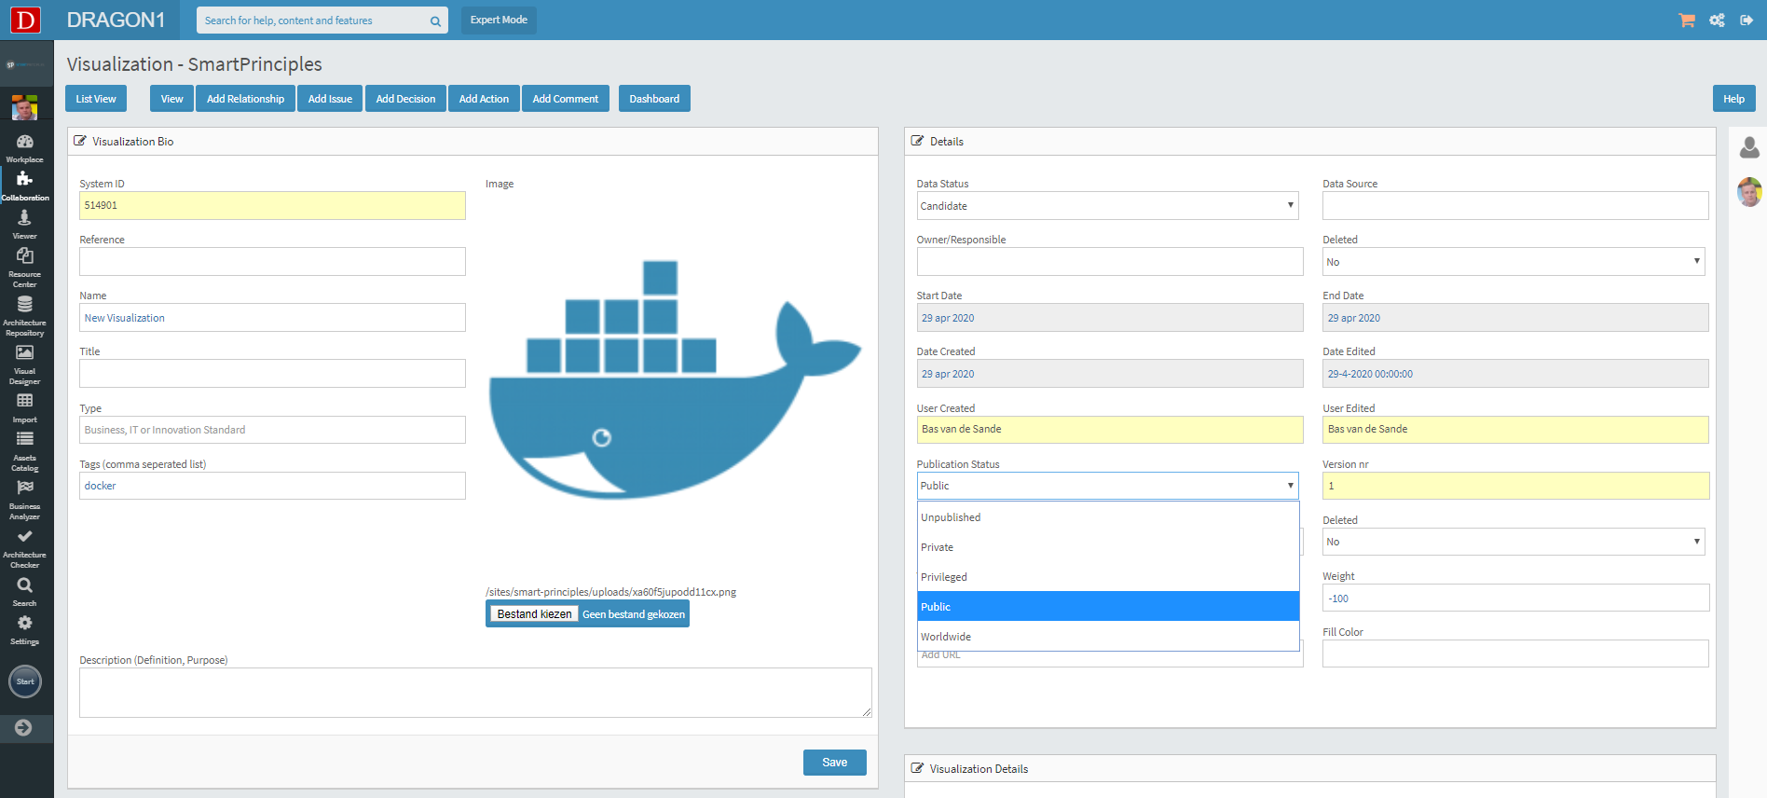Launch Visual Designer from the sidebar
Screen dimensions: 1767x798
(25, 353)
